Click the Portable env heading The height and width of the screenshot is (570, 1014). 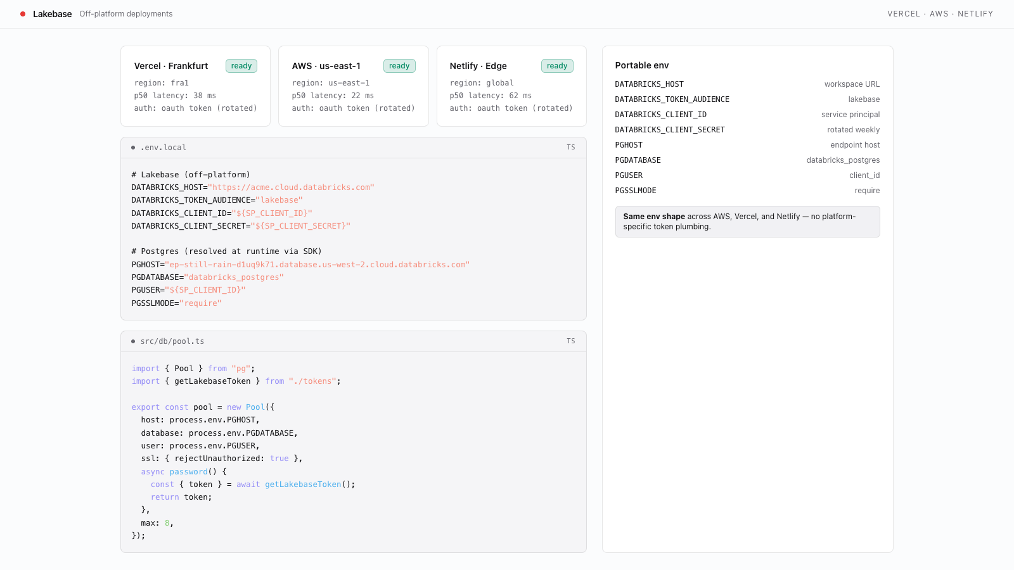642,65
